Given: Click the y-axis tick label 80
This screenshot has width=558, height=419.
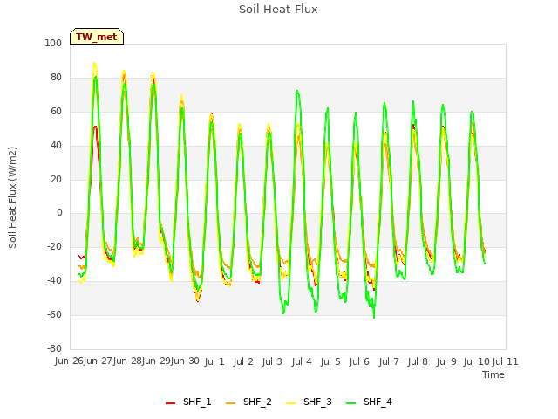Looking at the screenshot, I should (56, 78).
